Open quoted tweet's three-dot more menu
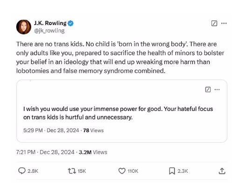 (217, 90)
